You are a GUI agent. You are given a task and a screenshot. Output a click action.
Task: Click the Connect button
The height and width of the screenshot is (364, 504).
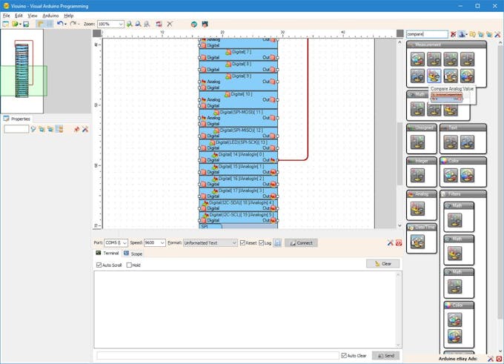tap(301, 242)
